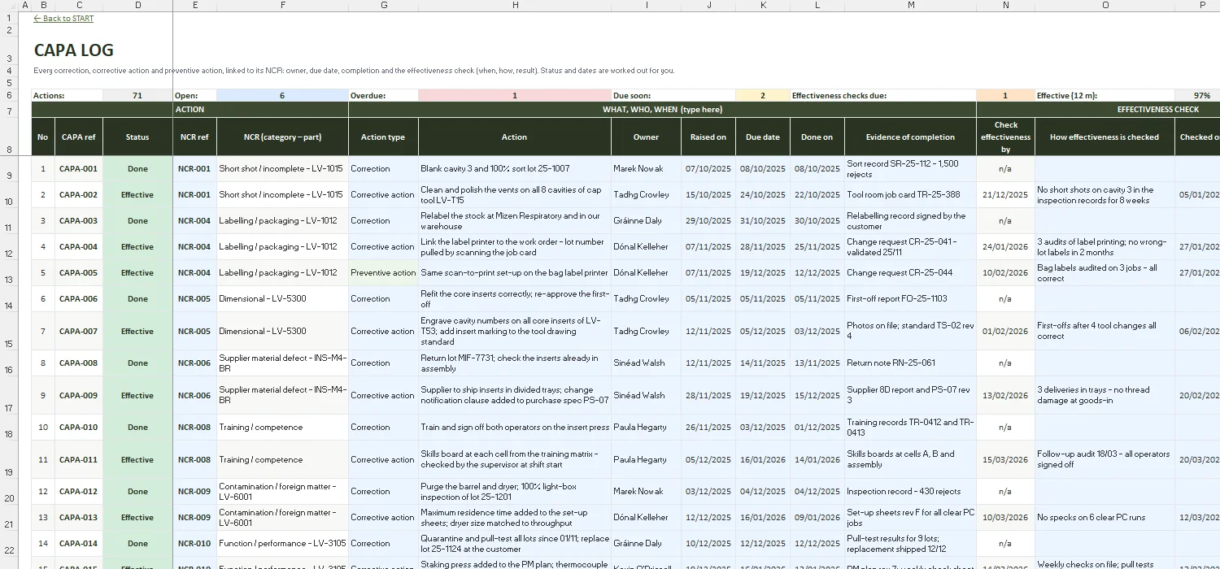Click the 'WHAT, WHO, WHEN (type here)' band
Screen dimensions: 1220x569
coord(662,109)
